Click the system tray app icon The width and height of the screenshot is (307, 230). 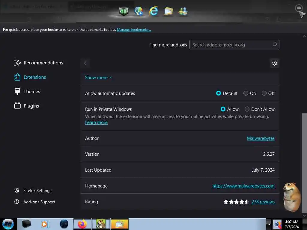(277, 225)
